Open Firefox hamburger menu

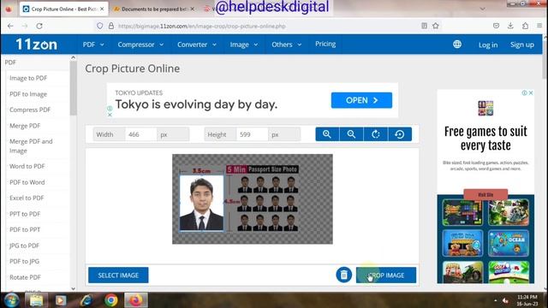coord(539,26)
